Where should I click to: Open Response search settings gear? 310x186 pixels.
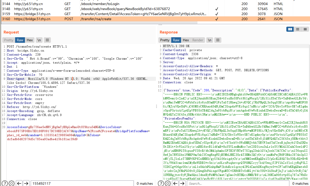(167, 183)
